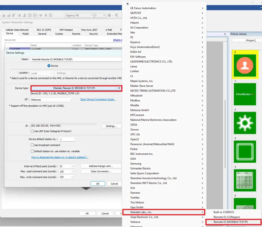Screen dimensions: 262x227
Task: Open the Device type selector arrow
Action: 119,88
